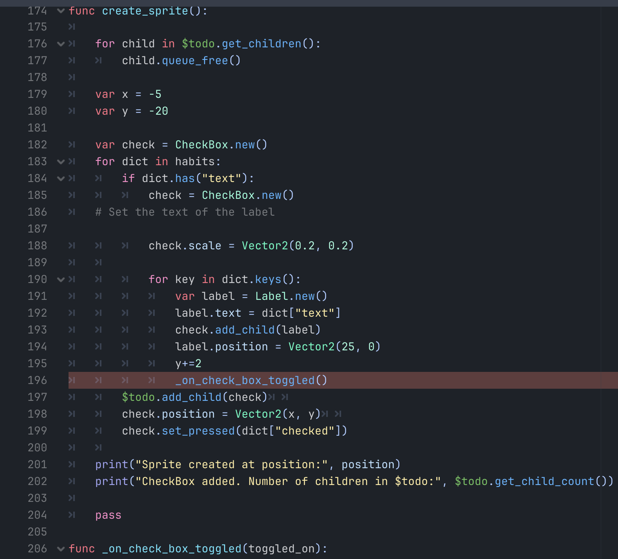The image size is (618, 559).
Task: Click 'check.position' on line 198
Action: (x=168, y=414)
